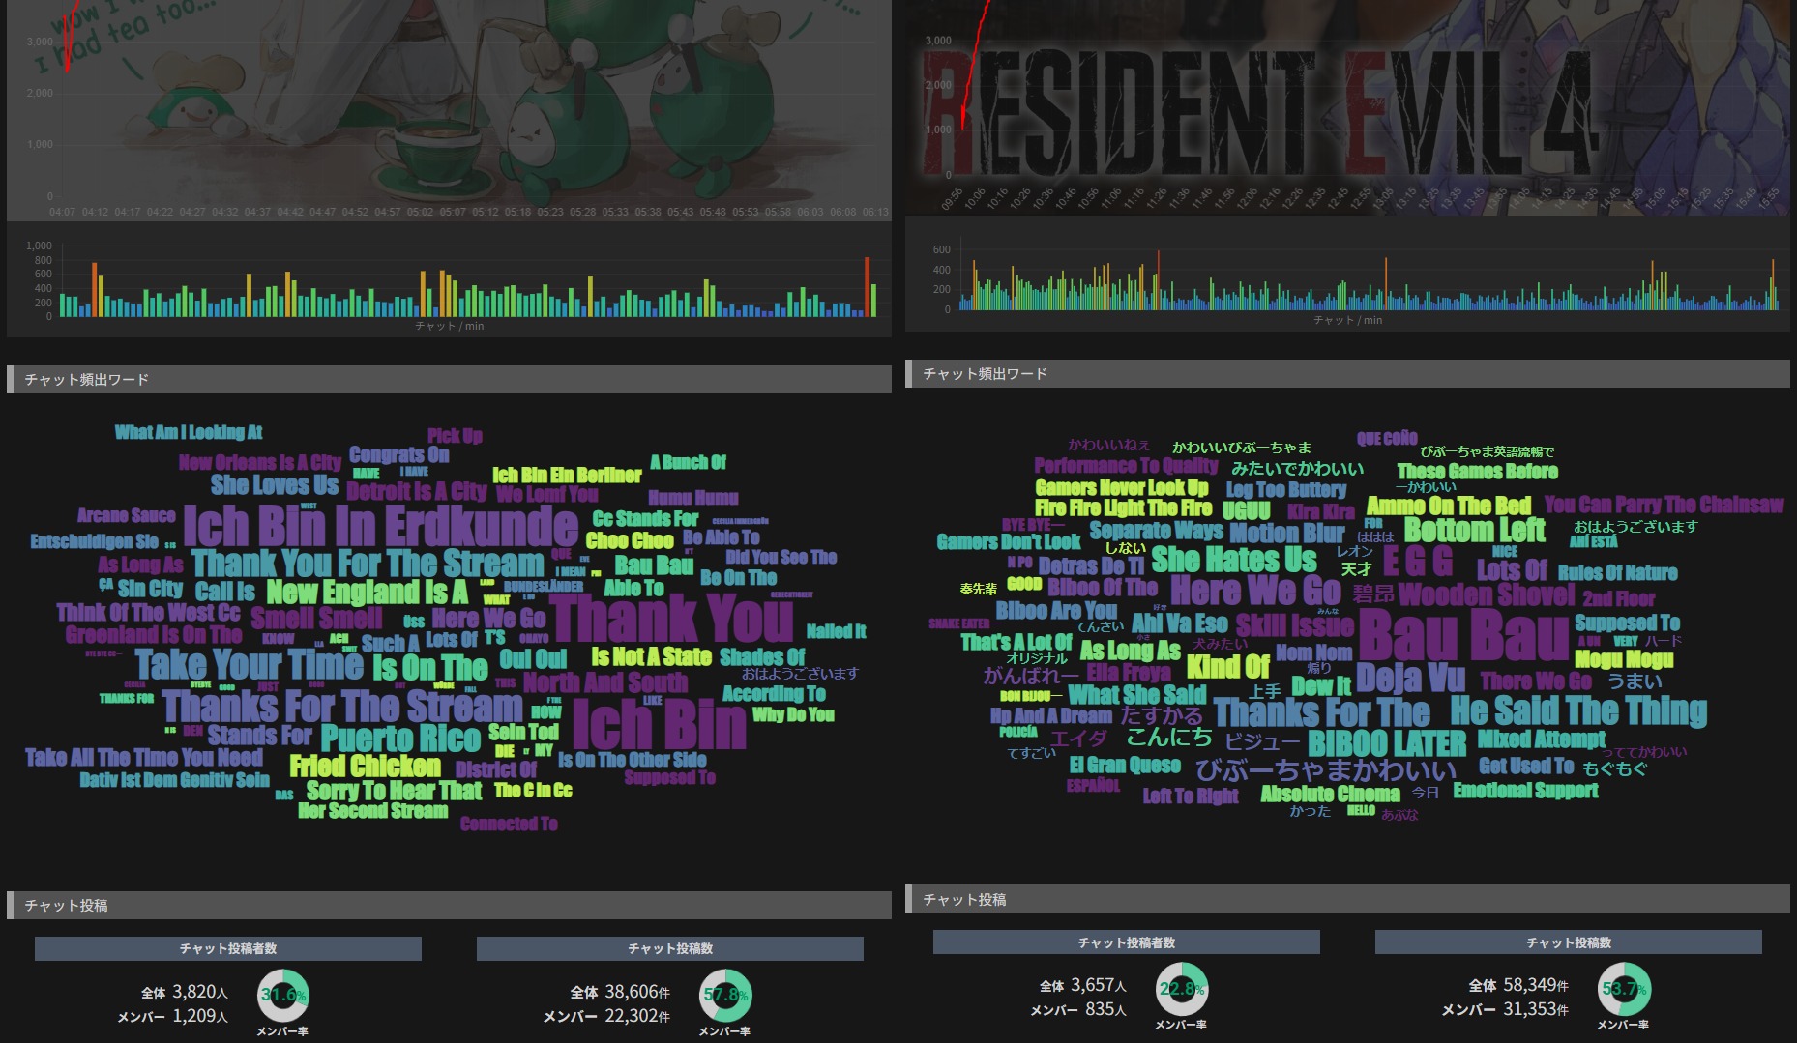Click 'Is Not A State' phrase
The width and height of the screenshot is (1797, 1043).
(652, 657)
